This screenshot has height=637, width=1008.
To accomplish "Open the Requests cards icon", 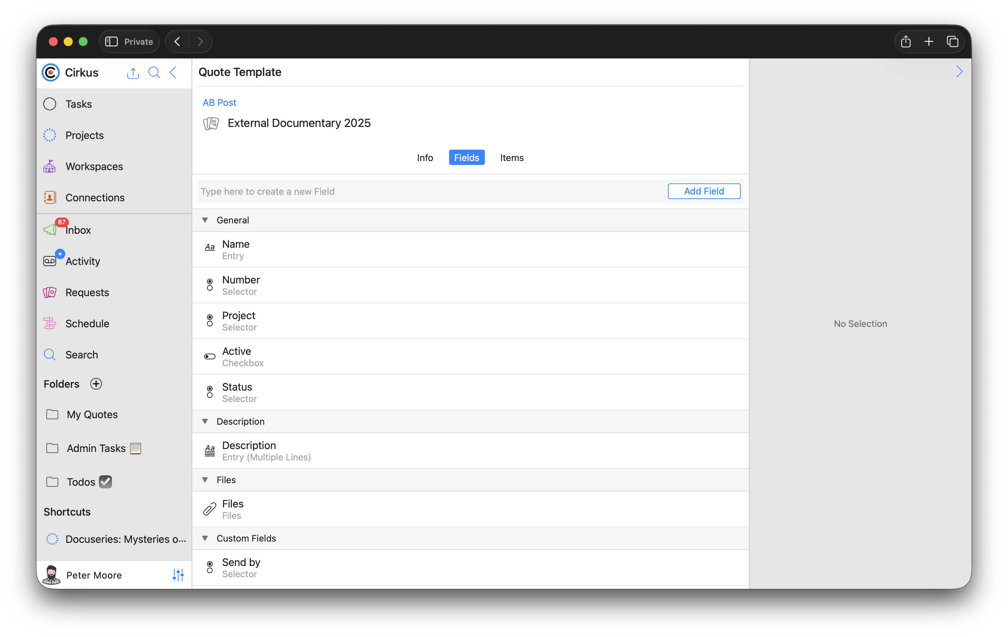I will (x=50, y=292).
